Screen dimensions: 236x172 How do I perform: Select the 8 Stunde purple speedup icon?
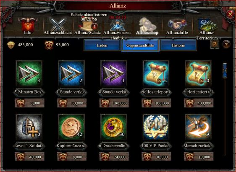114,73
